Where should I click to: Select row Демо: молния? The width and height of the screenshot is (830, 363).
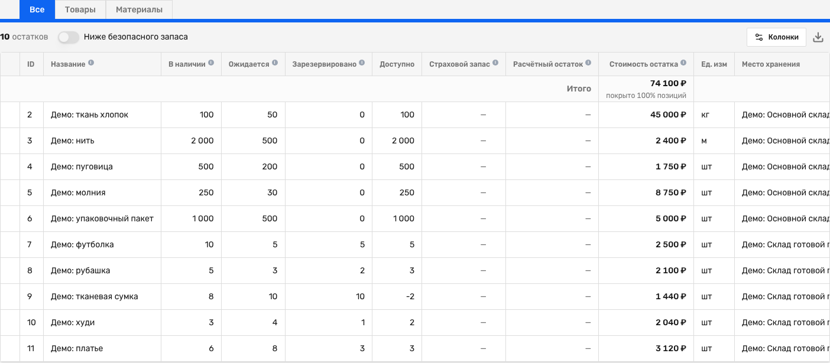(x=415, y=192)
